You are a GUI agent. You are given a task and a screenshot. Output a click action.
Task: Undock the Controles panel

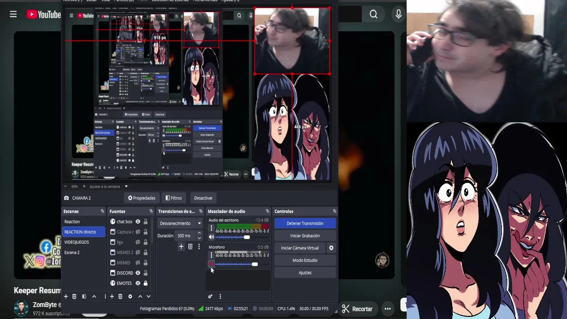pos(334,211)
